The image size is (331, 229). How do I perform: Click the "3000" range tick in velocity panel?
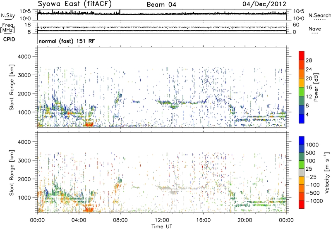click(24, 160)
